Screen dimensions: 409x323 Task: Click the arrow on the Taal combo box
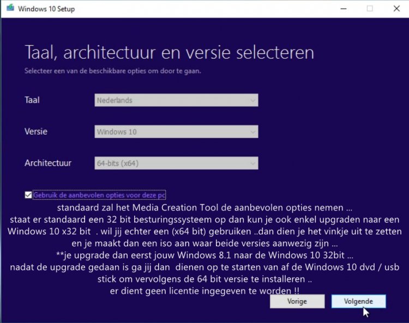tap(252, 100)
